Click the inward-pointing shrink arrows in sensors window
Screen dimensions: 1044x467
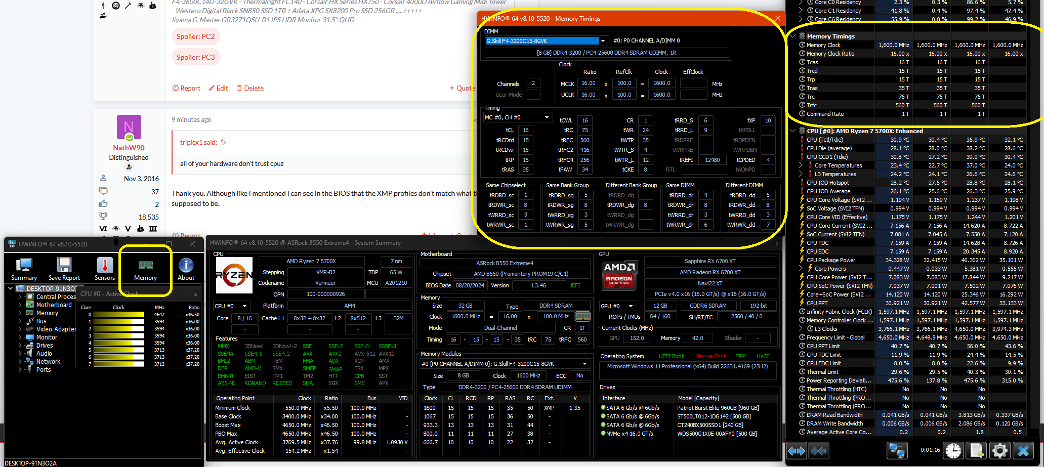(818, 450)
